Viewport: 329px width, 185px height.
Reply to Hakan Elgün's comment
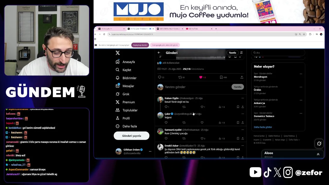pos(166,107)
